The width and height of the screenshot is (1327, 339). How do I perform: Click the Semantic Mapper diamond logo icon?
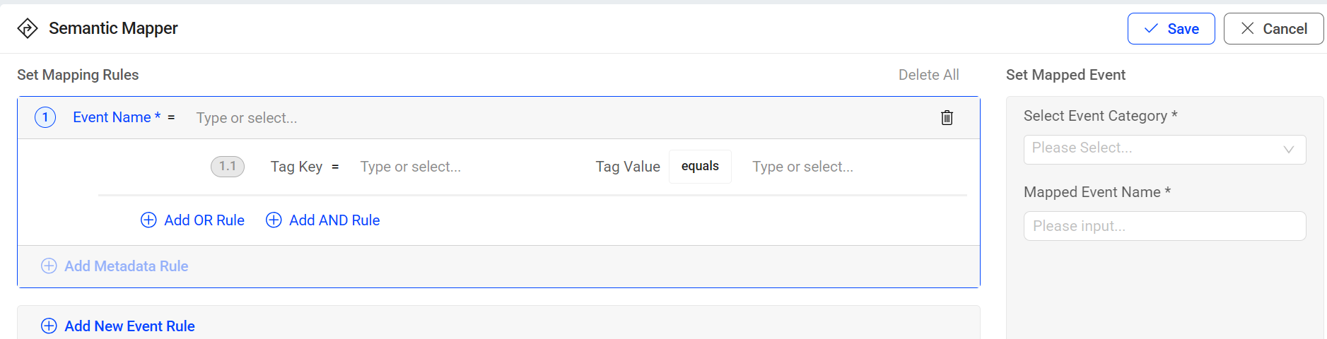[28, 28]
